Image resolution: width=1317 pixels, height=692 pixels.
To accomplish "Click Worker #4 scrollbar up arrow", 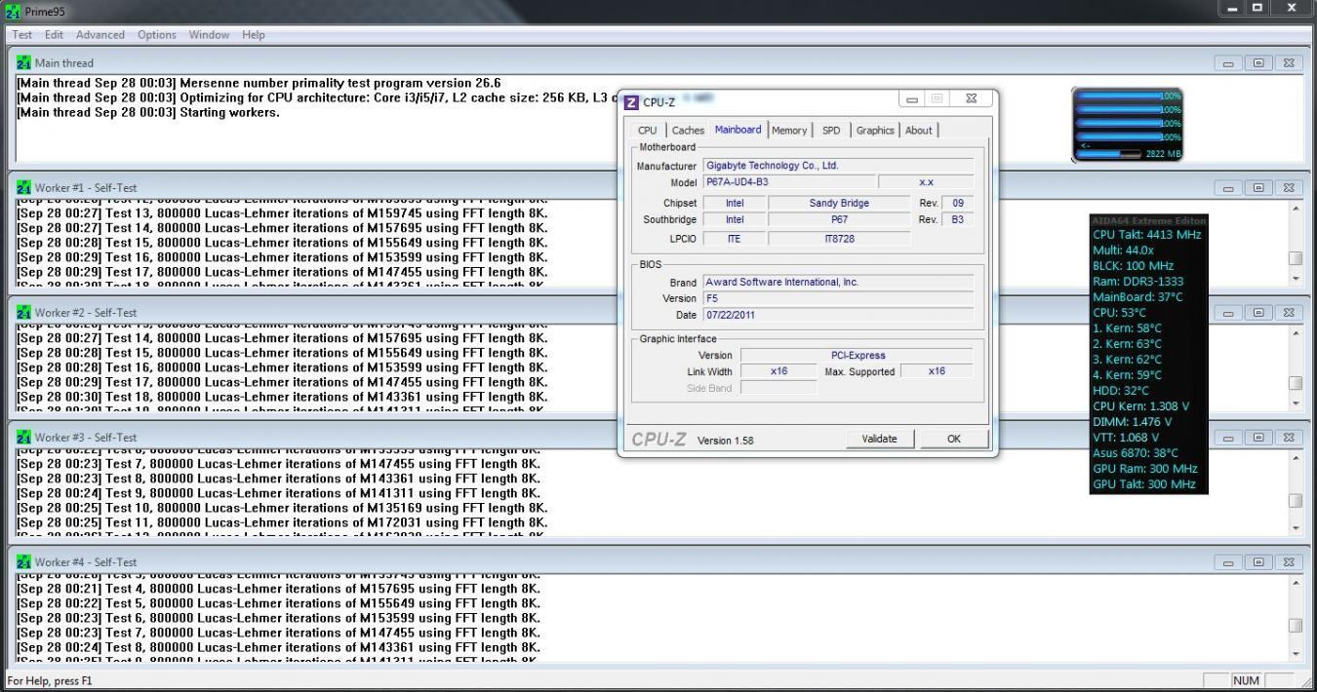I will point(1295,583).
